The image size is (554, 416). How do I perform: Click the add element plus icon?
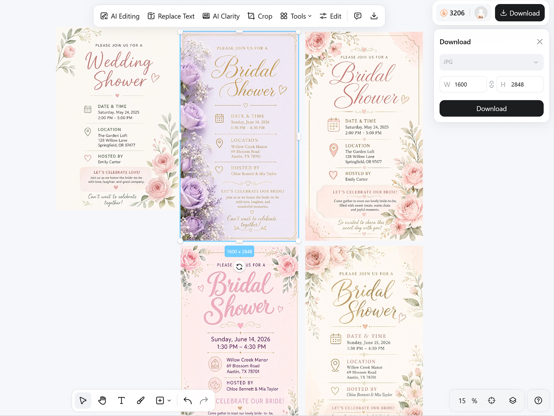tap(160, 401)
